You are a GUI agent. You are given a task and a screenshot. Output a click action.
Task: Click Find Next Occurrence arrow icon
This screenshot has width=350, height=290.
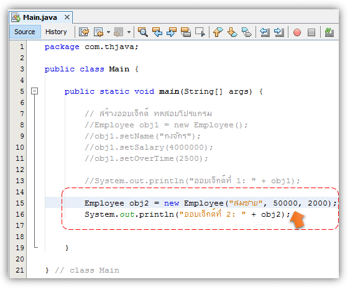click(172, 32)
